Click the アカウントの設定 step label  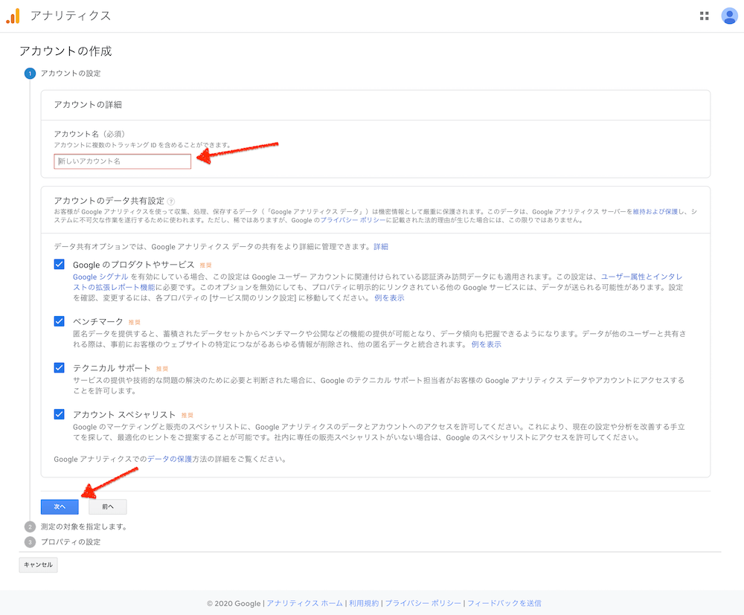pos(71,74)
